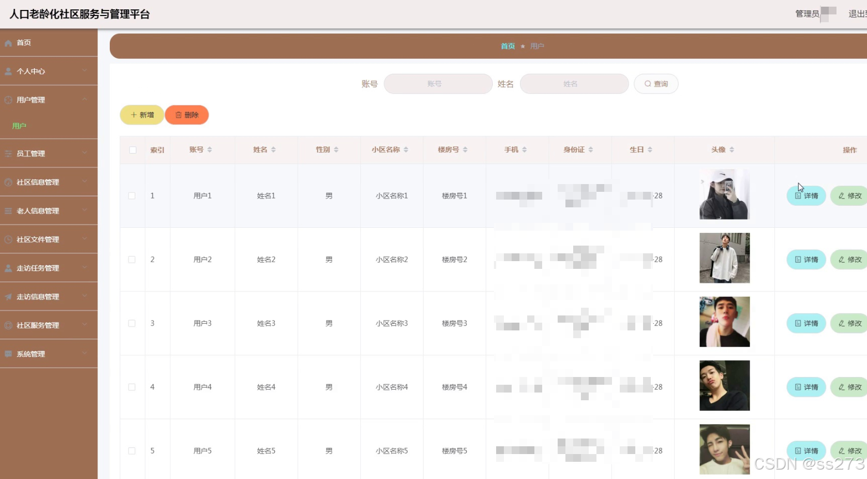867x479 pixels.
Task: Expand the 员工管理 menu chevron
Action: (85, 153)
